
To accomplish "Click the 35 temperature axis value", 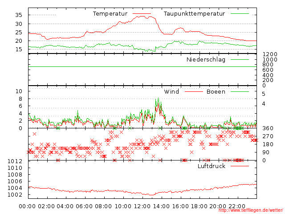I will (x=19, y=15).
